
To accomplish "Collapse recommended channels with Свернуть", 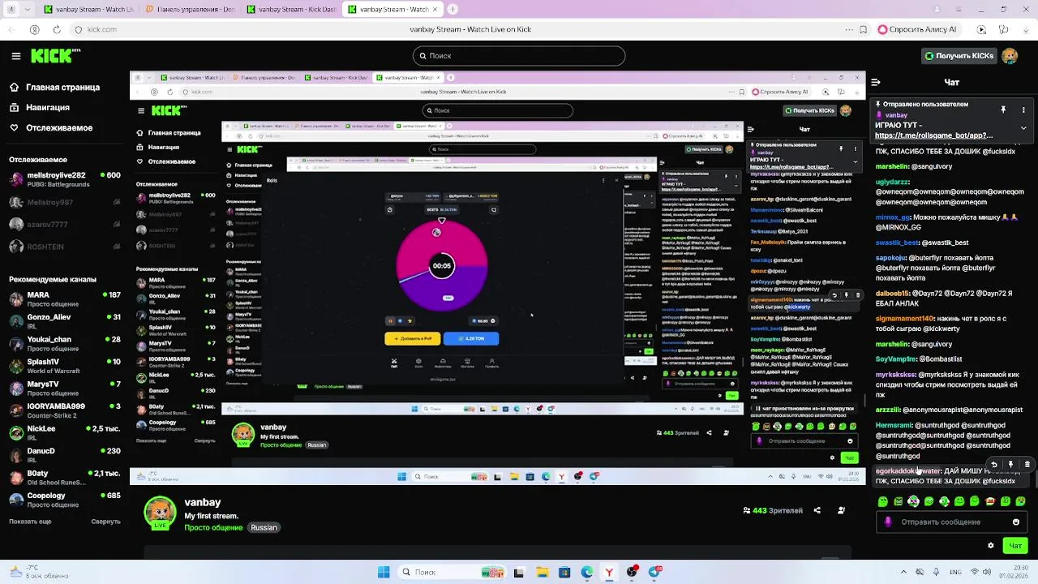I will tap(106, 522).
